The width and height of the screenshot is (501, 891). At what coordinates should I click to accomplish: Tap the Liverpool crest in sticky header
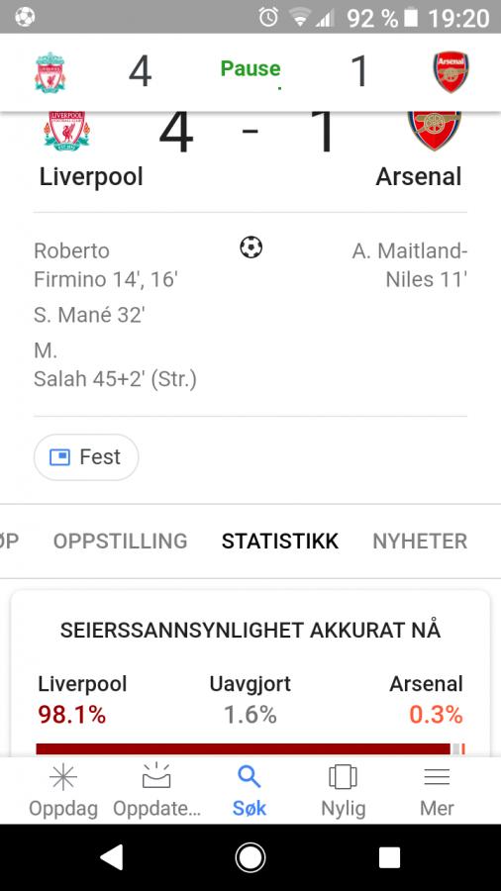[50, 72]
